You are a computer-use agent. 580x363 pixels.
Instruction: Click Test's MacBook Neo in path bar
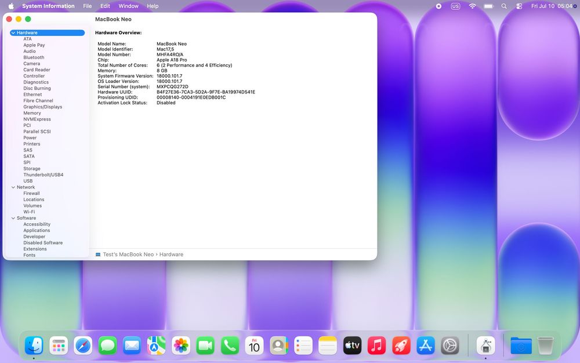pos(128,255)
